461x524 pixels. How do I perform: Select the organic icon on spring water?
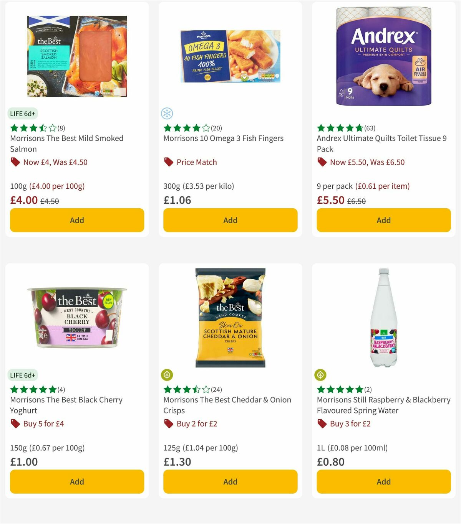click(x=320, y=375)
